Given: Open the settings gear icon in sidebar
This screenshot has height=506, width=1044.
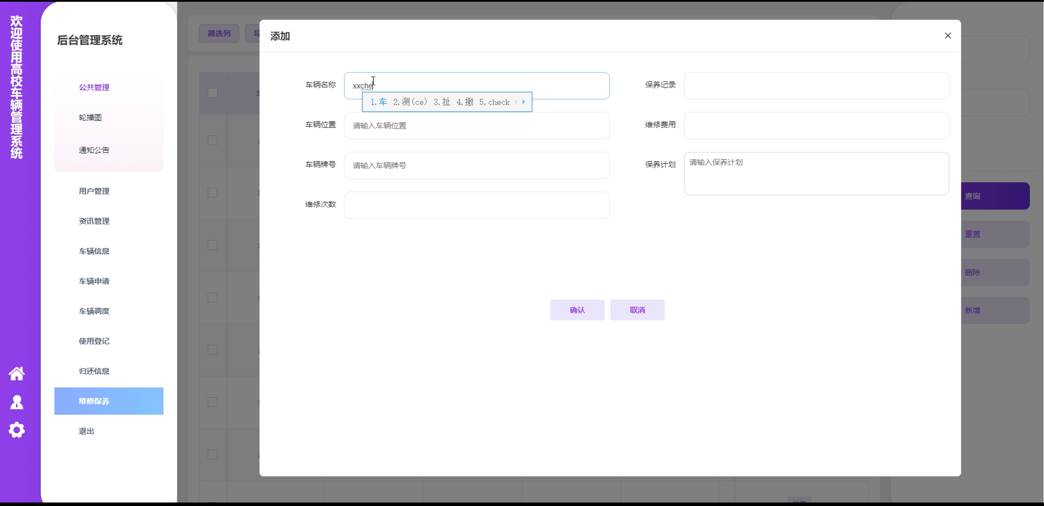Looking at the screenshot, I should [17, 430].
